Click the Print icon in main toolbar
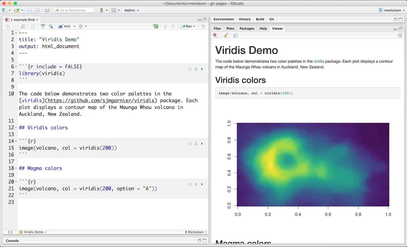Image resolution: width=407 pixels, height=247 pixels. coord(47,10)
